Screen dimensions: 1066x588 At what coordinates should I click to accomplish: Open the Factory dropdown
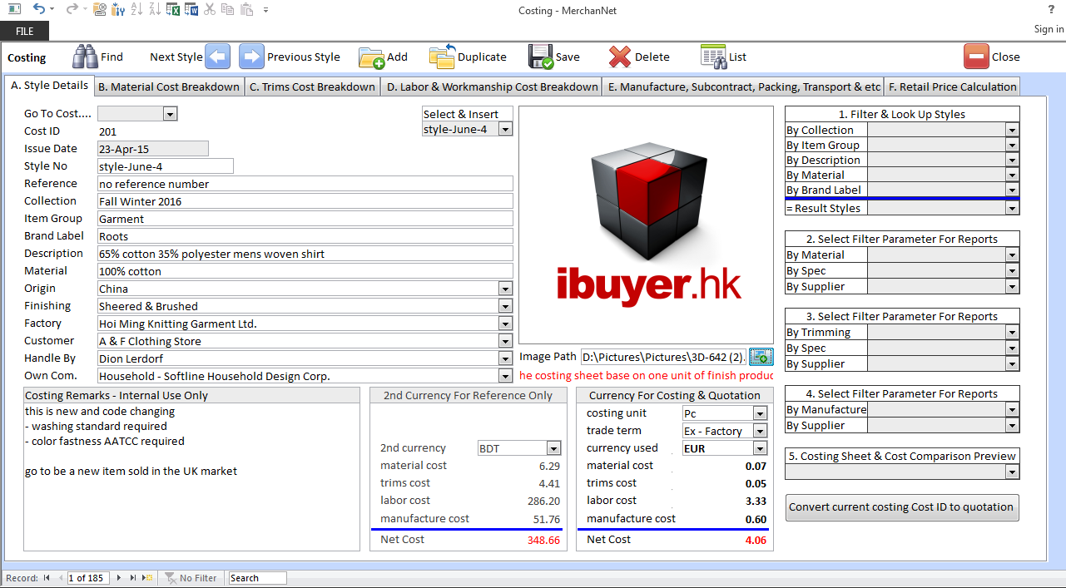tap(505, 324)
